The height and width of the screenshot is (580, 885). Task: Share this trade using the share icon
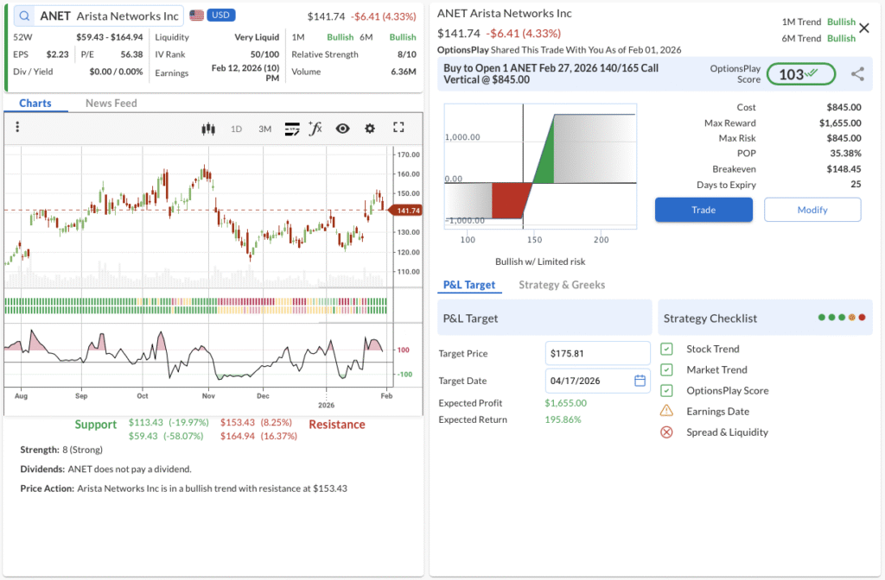click(857, 74)
